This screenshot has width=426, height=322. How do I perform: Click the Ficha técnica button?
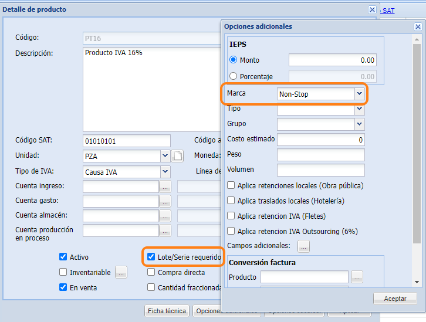(x=167, y=311)
